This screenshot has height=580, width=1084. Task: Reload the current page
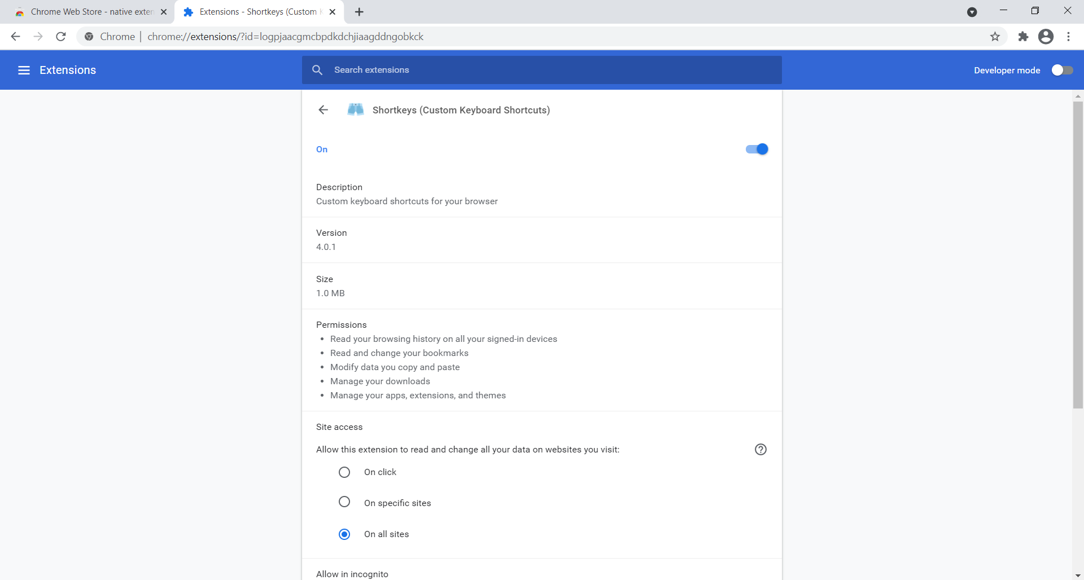click(x=61, y=37)
